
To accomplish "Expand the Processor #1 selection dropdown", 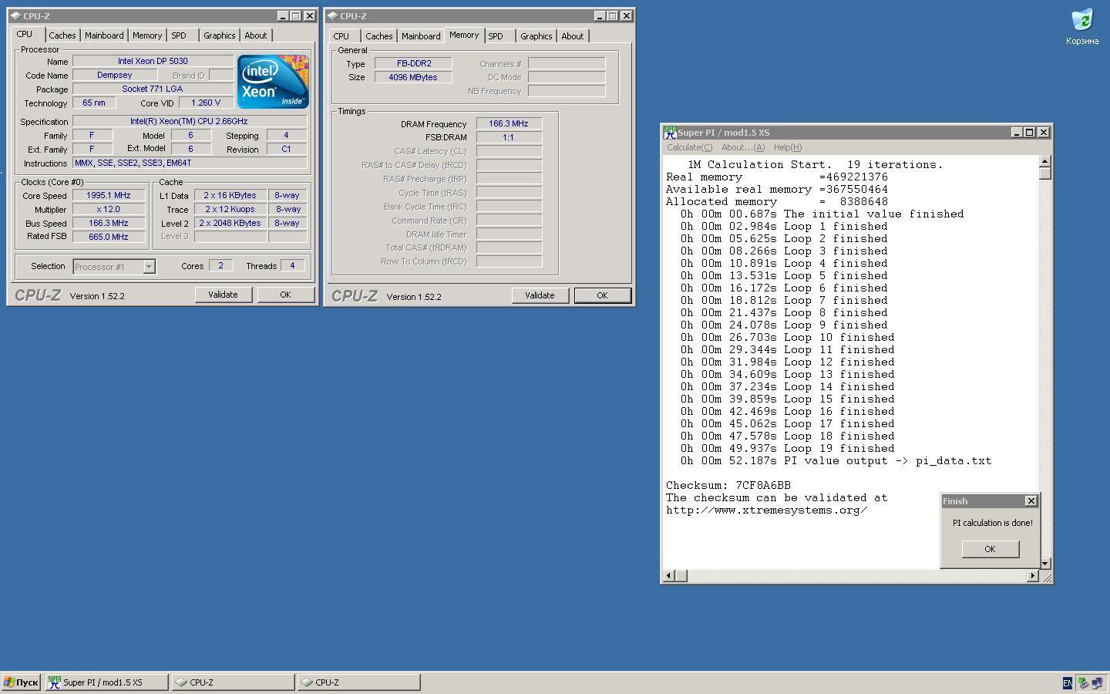I will (x=150, y=267).
